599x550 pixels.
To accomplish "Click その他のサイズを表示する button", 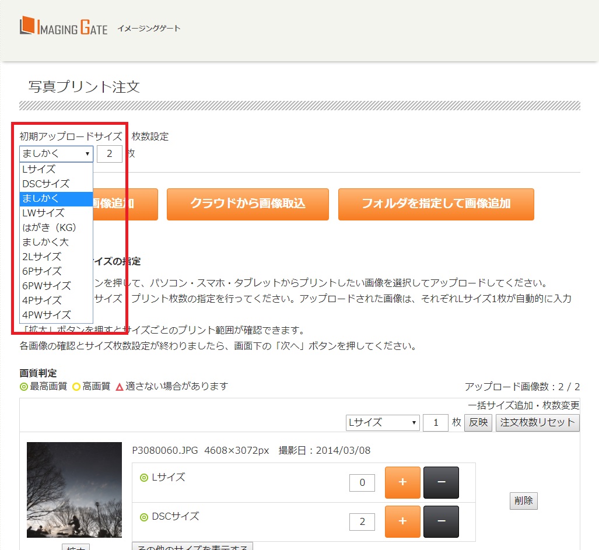I will tap(192, 547).
